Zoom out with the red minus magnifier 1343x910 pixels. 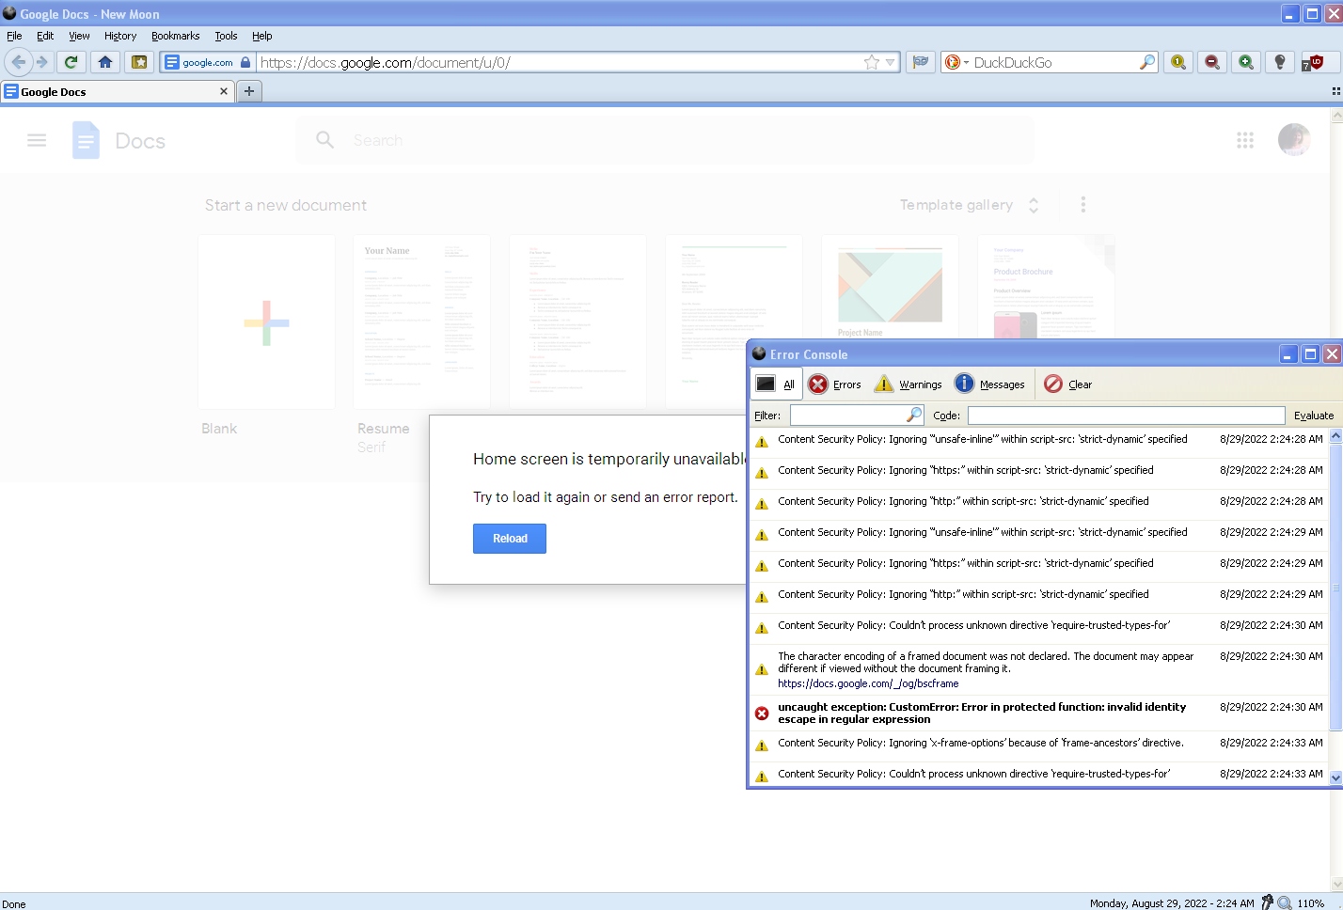[1211, 62]
